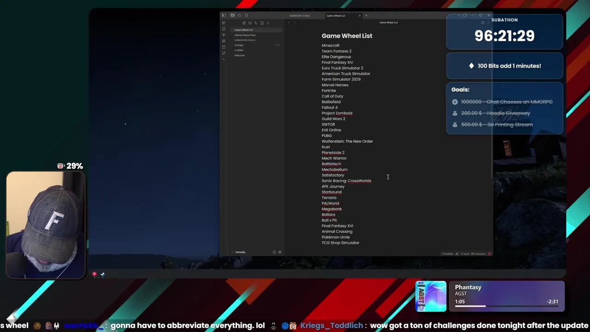
Task: Click the editing mode pencil status icon
Action: pyautogui.click(x=457, y=254)
